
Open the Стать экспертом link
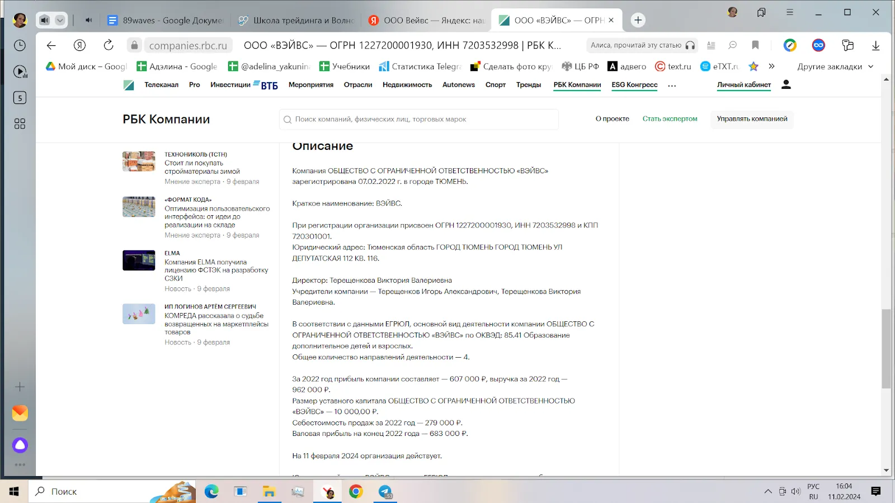click(670, 119)
